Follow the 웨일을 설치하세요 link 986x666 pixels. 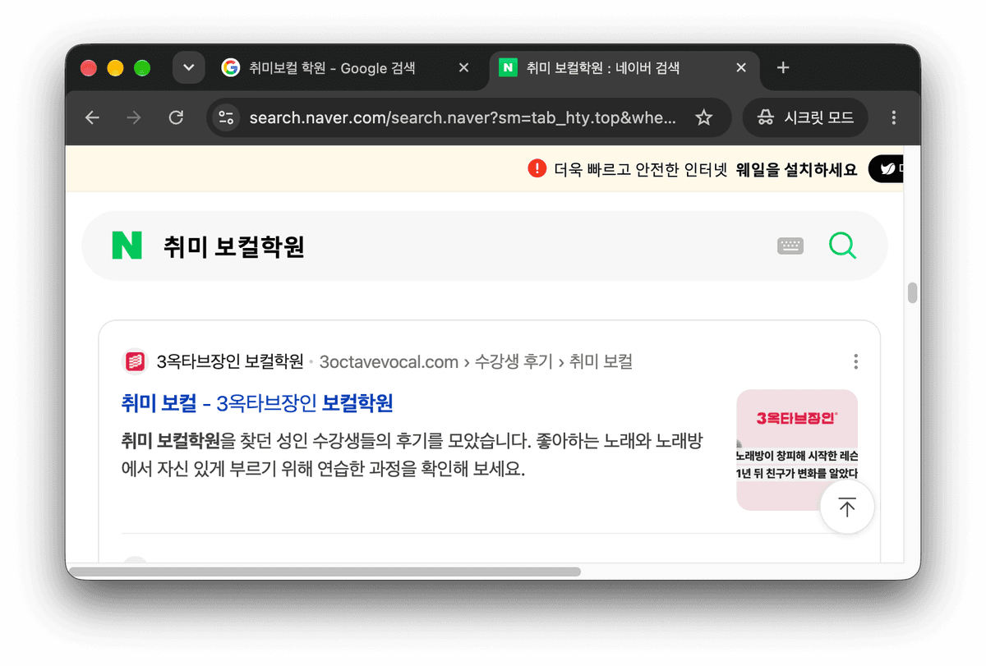pos(797,169)
